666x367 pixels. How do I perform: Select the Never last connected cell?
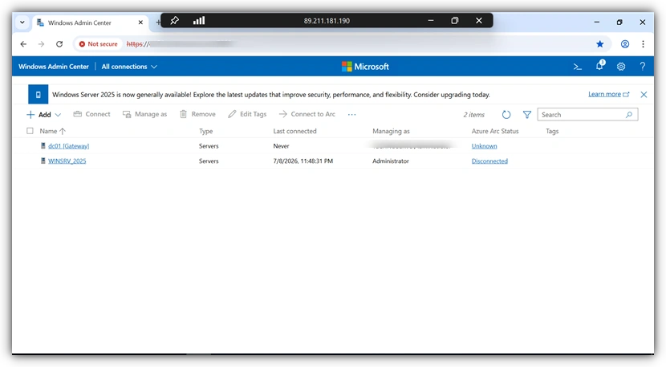tap(281, 146)
